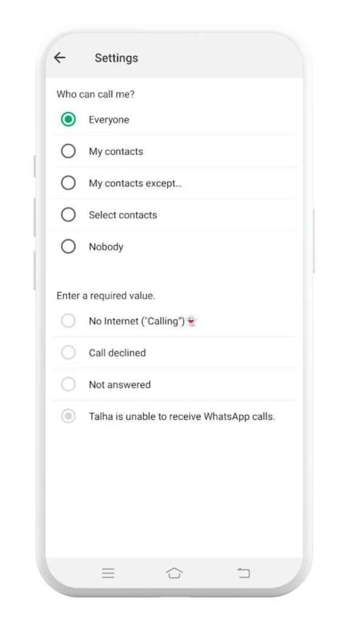Choose the No Internet Calling value

pos(68,321)
